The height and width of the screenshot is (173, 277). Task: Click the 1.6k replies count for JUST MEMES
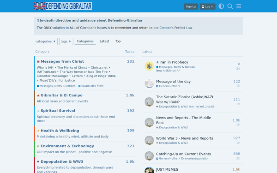[236, 169]
